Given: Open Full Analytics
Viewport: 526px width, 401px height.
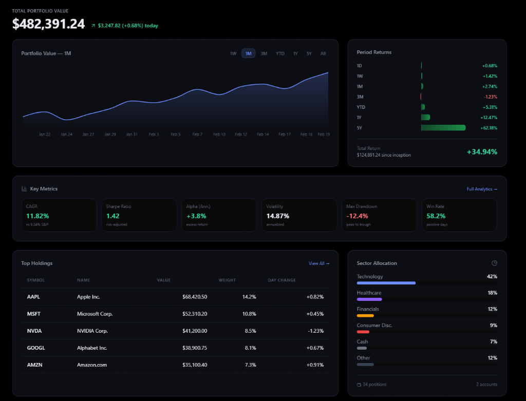Looking at the screenshot, I should 482,189.
